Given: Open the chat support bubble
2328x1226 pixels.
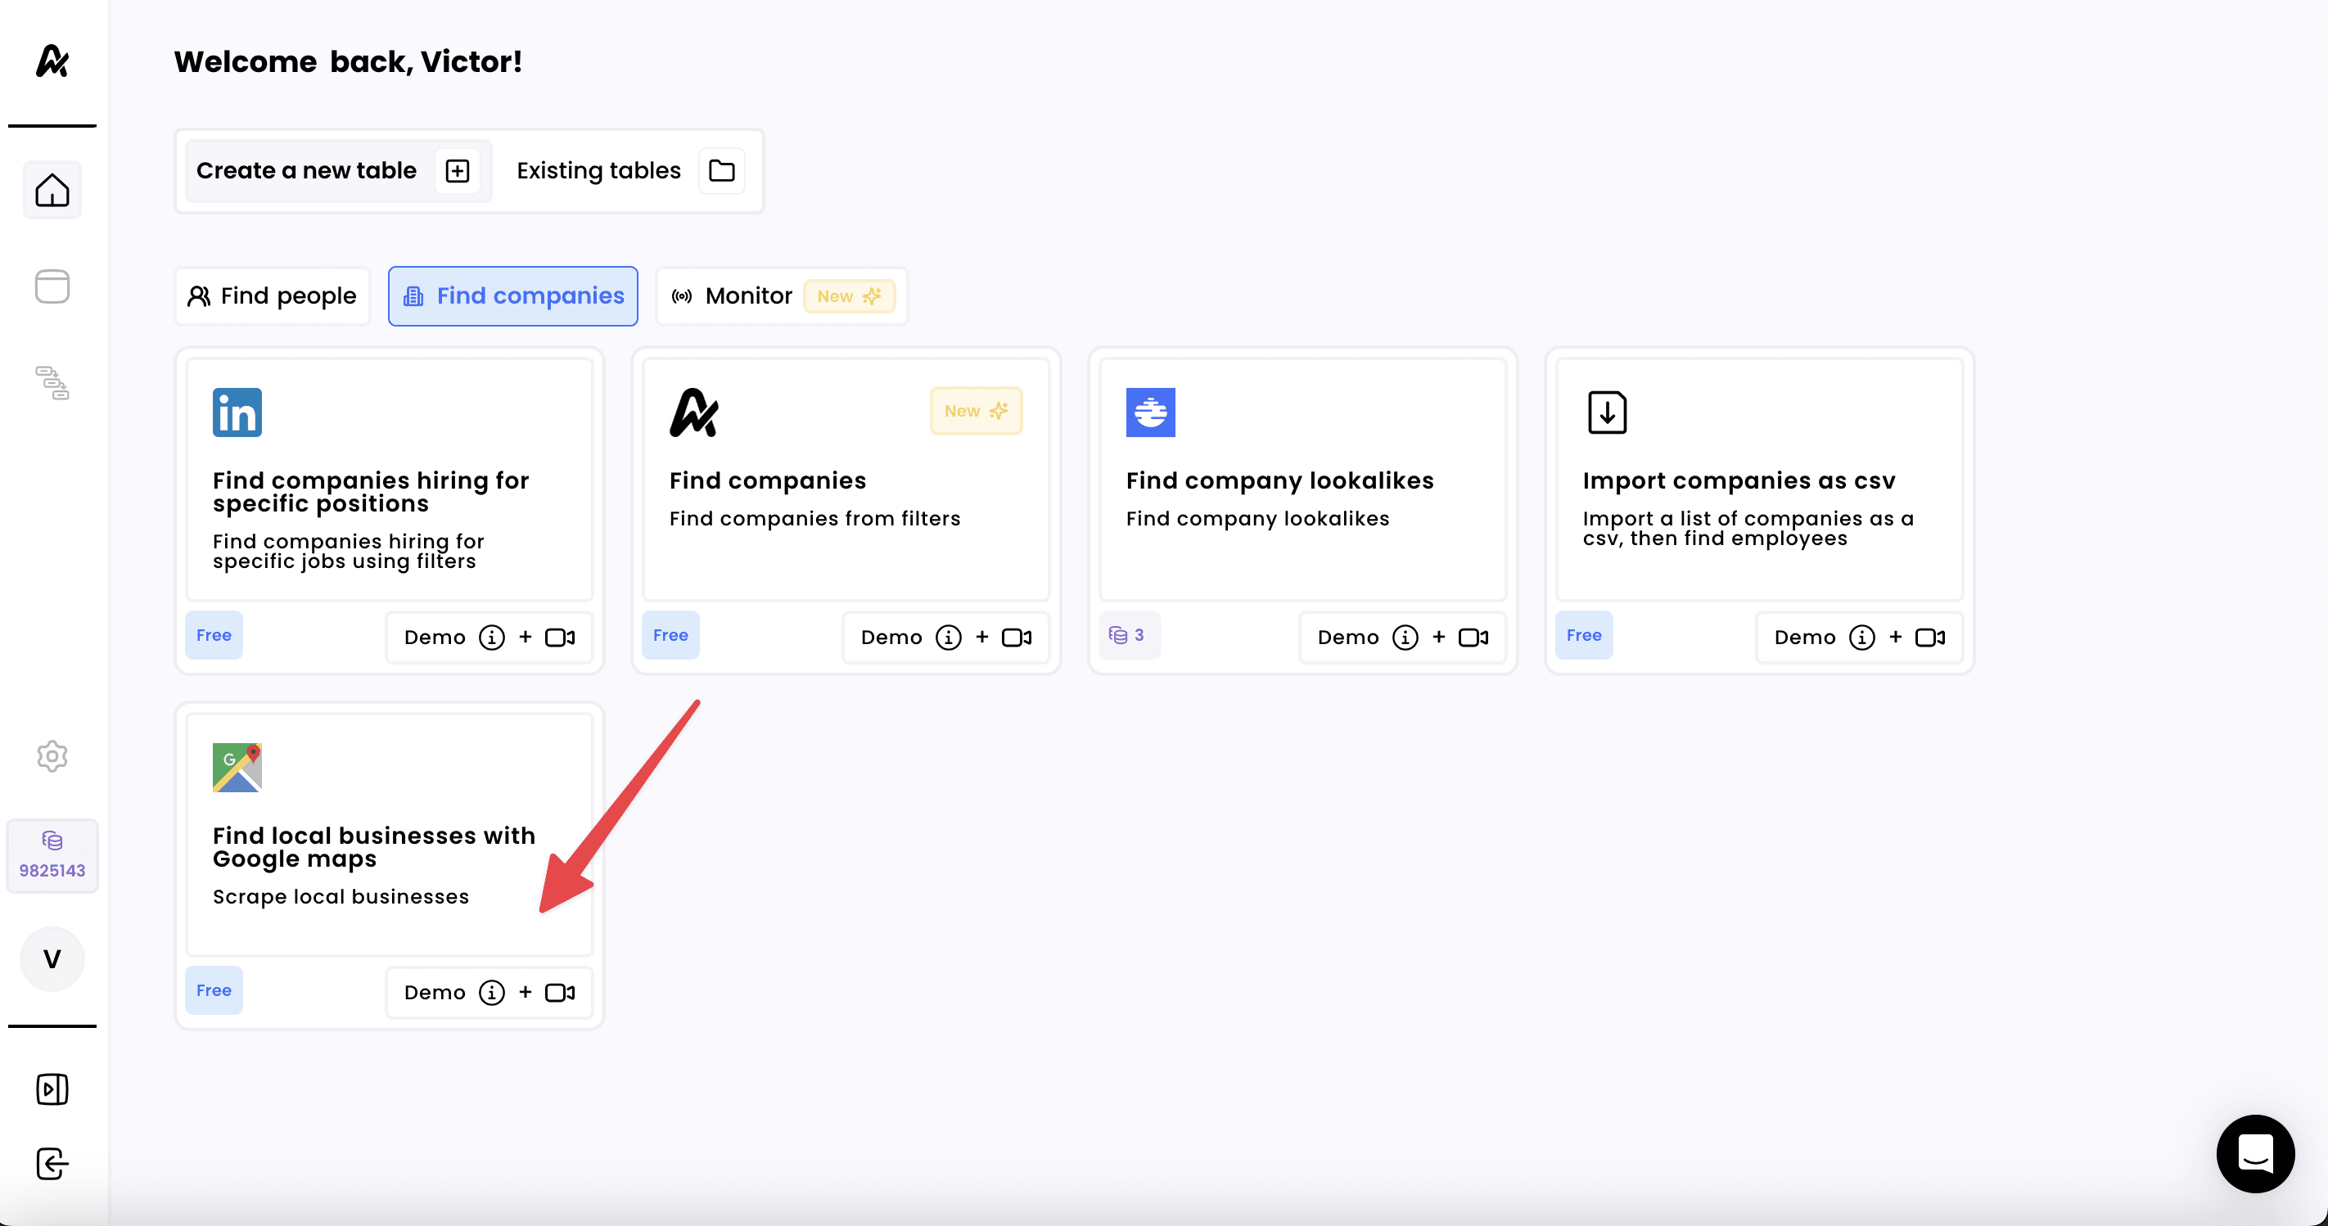Looking at the screenshot, I should pos(2255,1153).
